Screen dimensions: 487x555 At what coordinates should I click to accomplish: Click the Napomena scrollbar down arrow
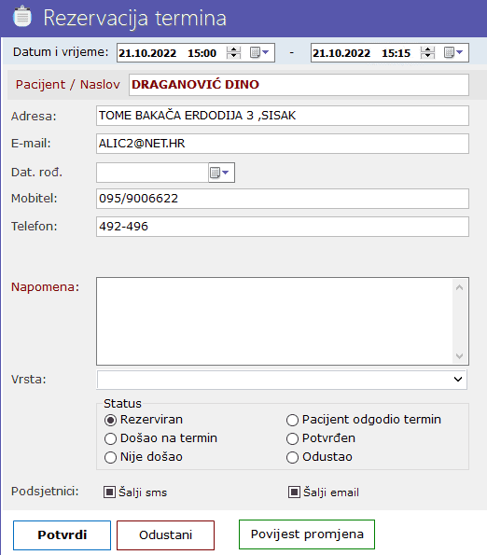pos(459,356)
